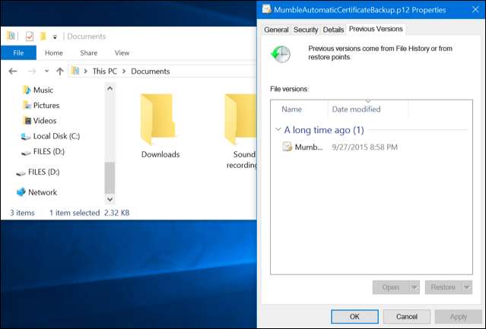The width and height of the screenshot is (486, 329).
Task: Expand the Restore button dropdown arrow
Action: click(467, 287)
